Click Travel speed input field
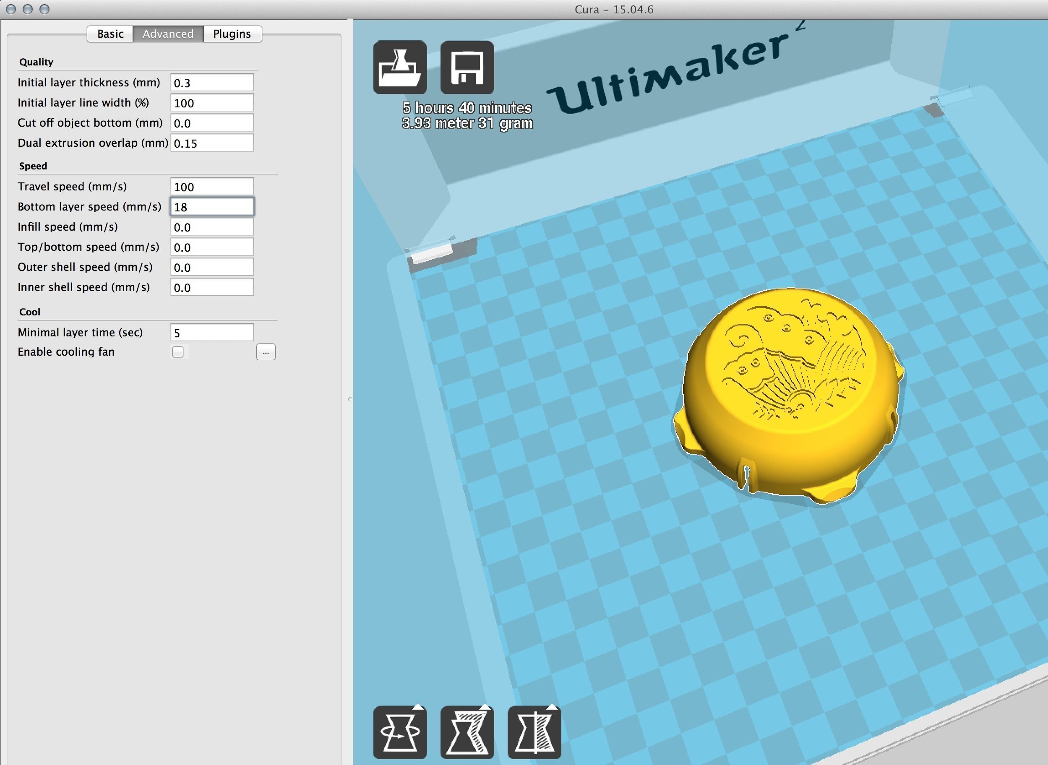 (x=211, y=187)
